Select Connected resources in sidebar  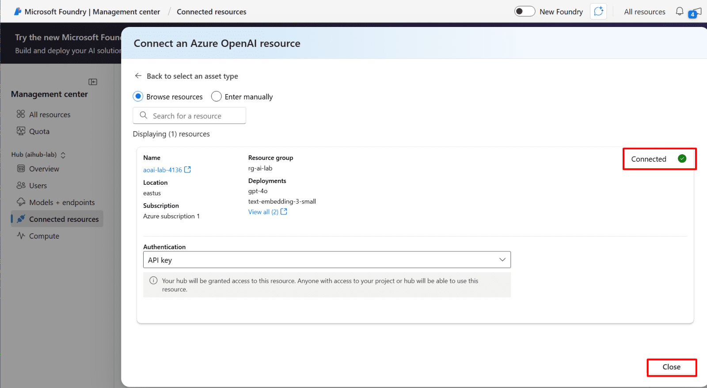point(57,219)
